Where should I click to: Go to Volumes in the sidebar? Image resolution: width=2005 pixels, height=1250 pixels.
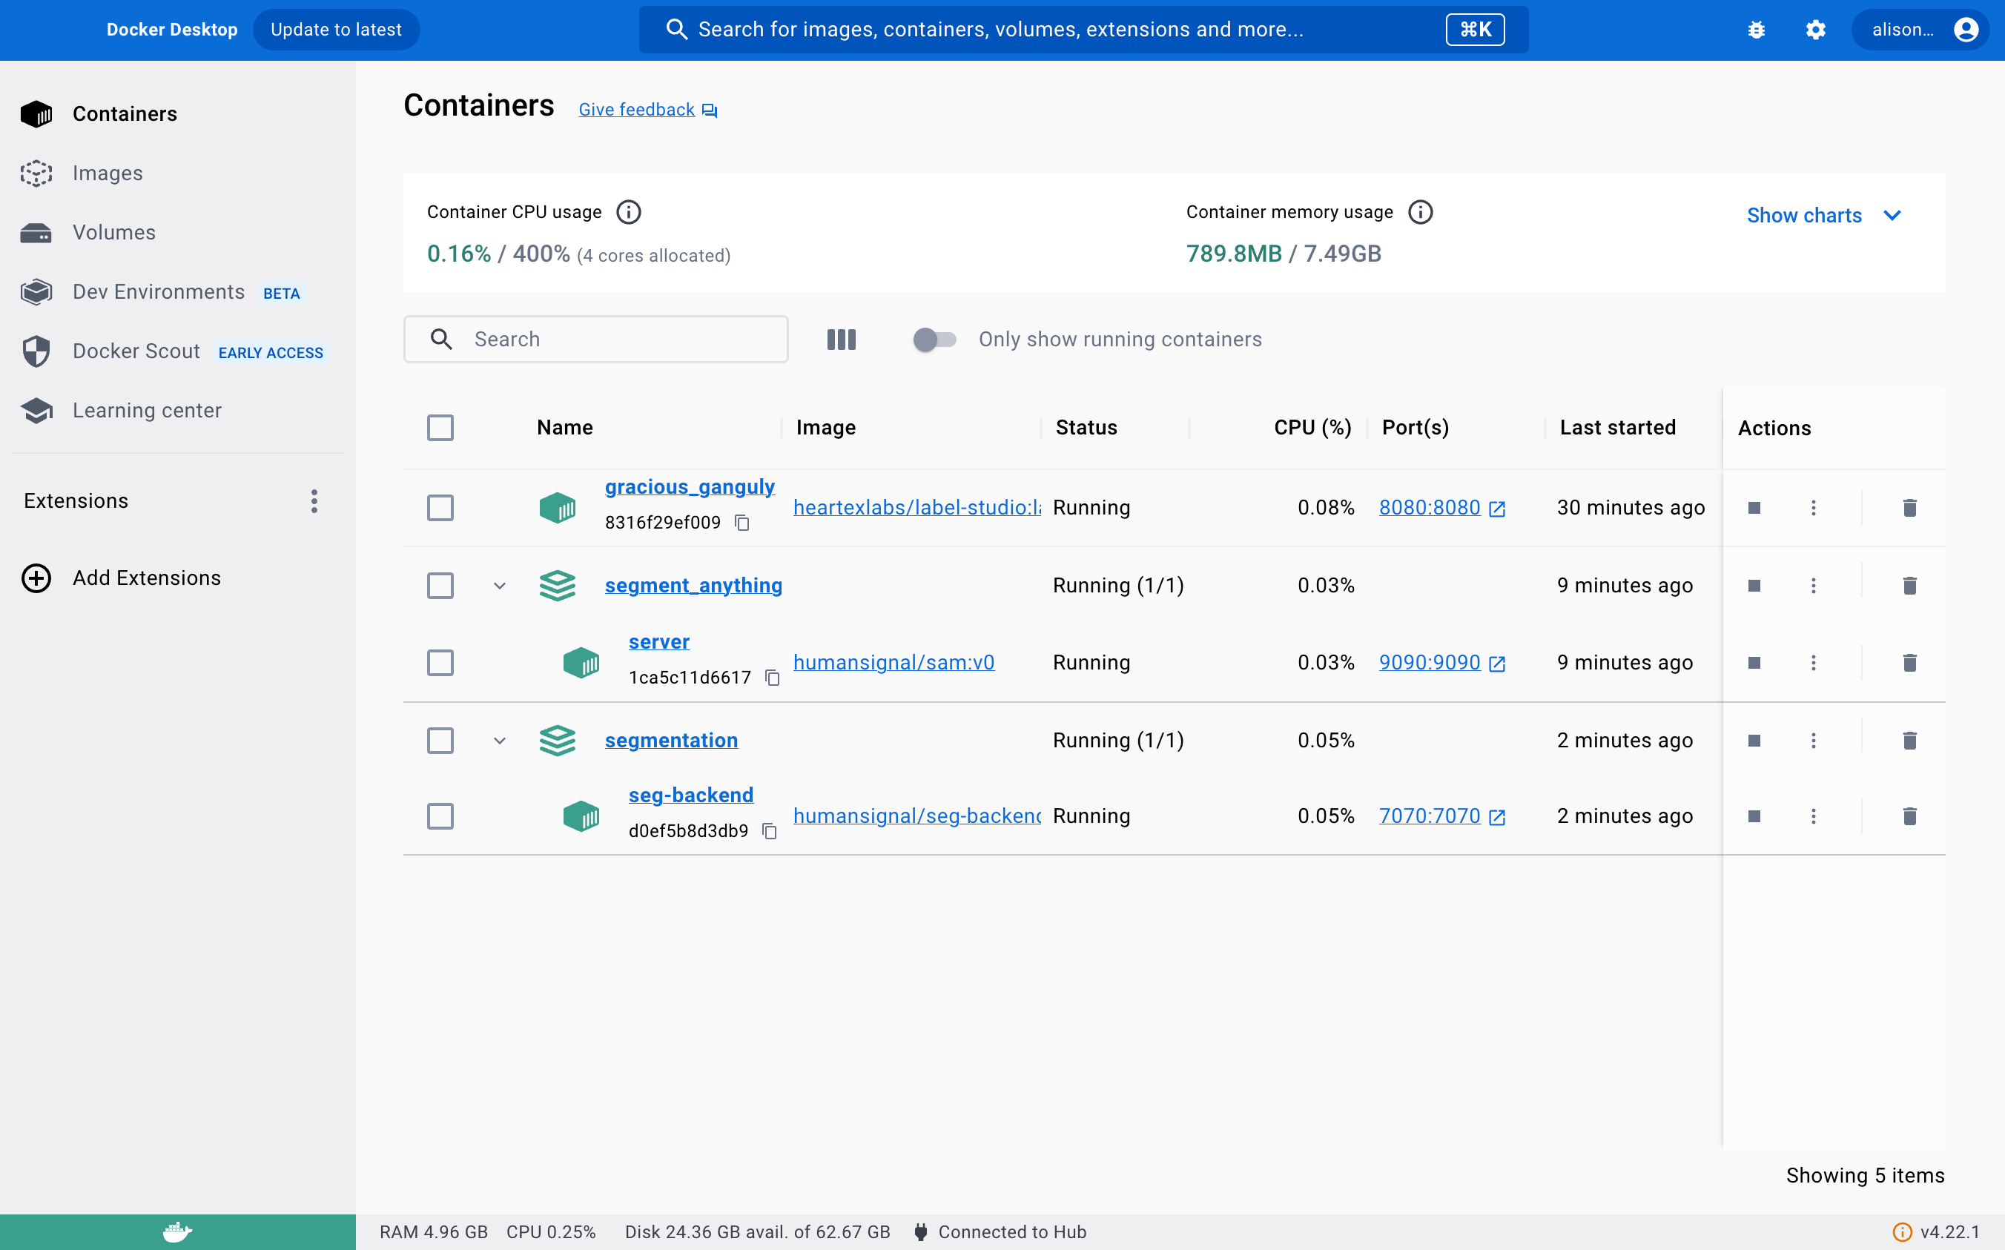tap(113, 232)
